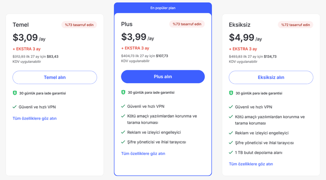Image resolution: width=326 pixels, height=180 pixels.
Task: Click the checkmark beside 1 TB bulut depolama alanı
Action: coord(231,153)
